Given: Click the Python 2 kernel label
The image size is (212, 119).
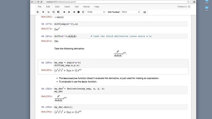Looking at the screenshot, I should [x=183, y=7].
